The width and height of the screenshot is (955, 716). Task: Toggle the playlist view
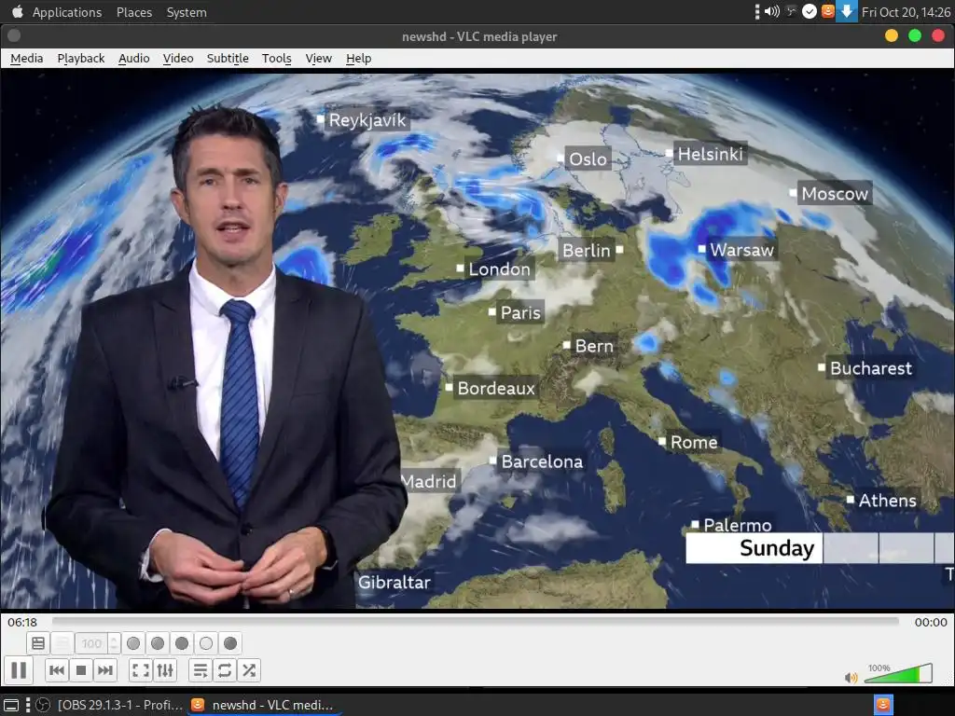200,670
